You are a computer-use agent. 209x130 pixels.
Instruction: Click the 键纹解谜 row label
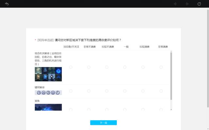[40, 87]
